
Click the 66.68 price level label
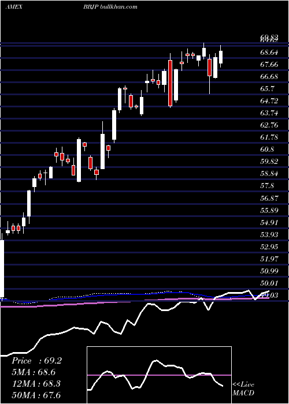pyautogui.click(x=269, y=77)
